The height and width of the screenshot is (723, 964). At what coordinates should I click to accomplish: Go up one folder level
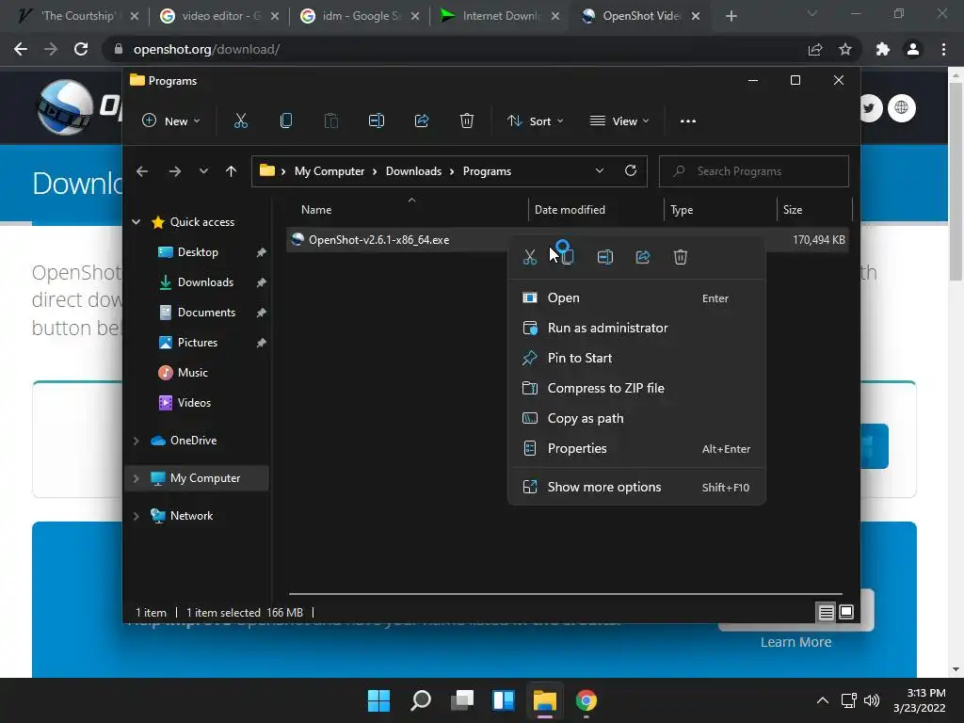[231, 171]
